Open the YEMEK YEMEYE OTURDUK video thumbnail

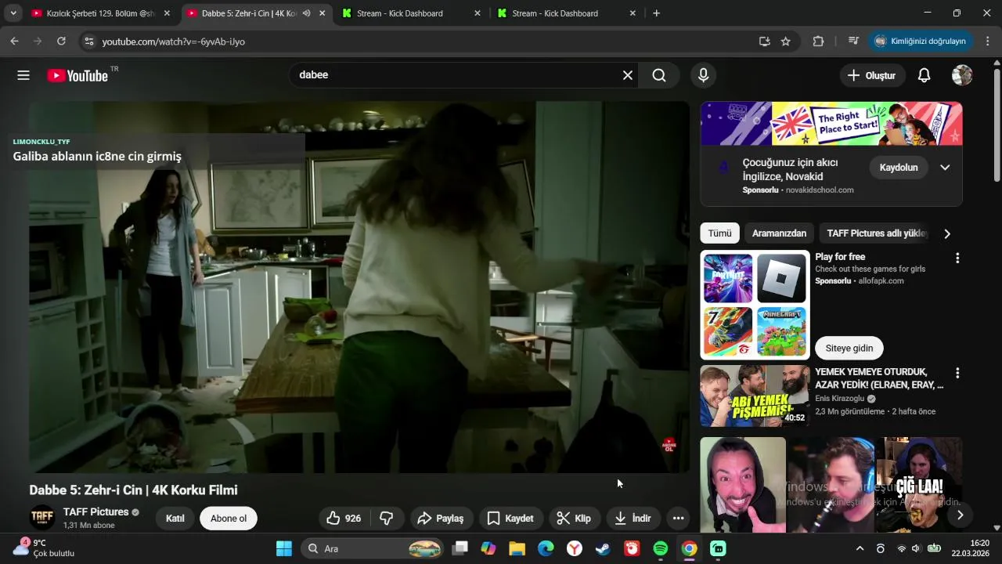click(x=755, y=396)
